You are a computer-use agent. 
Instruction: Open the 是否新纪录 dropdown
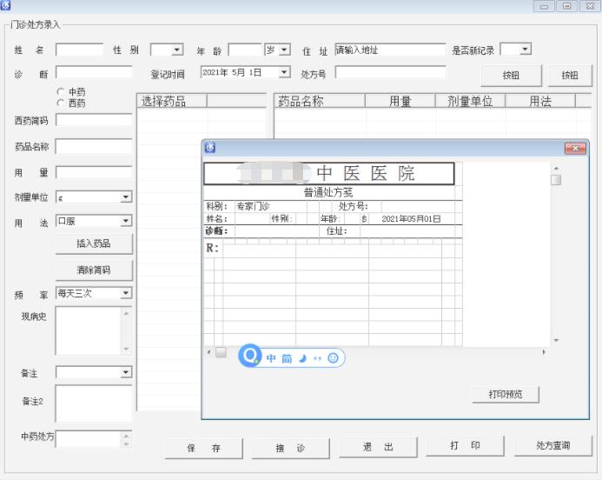(526, 50)
